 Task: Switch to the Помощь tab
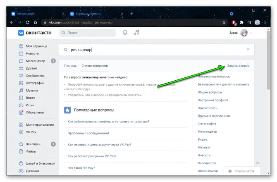tap(70, 66)
